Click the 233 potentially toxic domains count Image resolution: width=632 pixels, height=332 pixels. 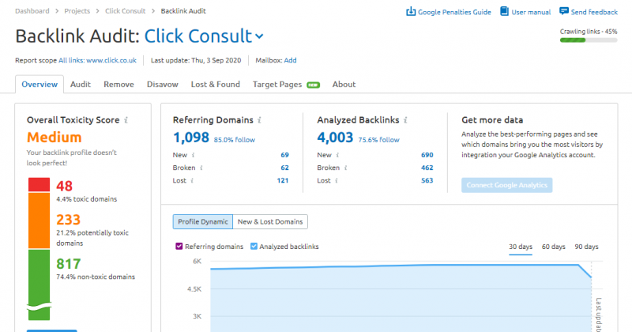68,220
